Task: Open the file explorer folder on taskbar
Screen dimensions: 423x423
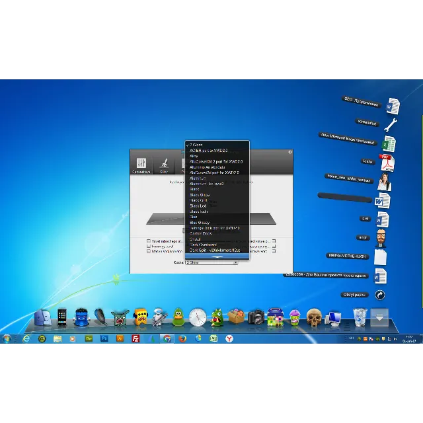Action: (58, 338)
